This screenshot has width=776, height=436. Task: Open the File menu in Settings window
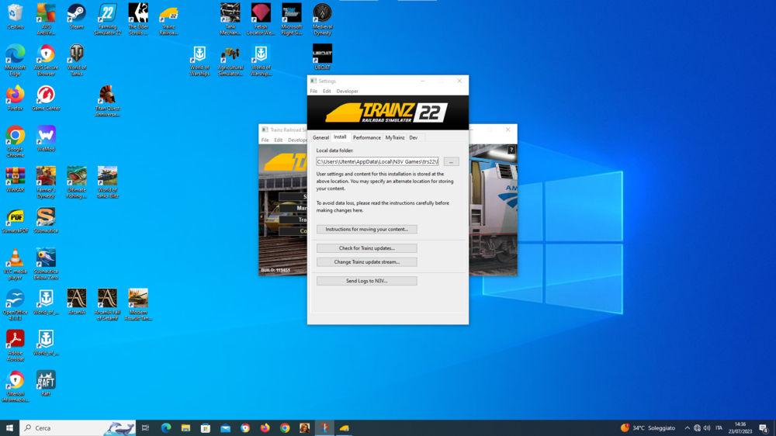pos(314,91)
